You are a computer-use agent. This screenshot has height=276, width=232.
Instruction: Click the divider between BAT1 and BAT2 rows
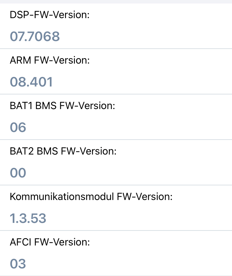click(116, 140)
